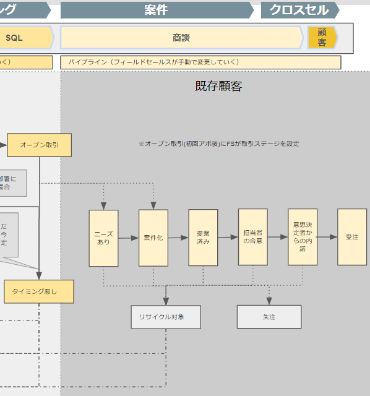Image resolution: width=370 pixels, height=396 pixels.
Task: Click the パイプライン description box
Action: click(x=200, y=62)
